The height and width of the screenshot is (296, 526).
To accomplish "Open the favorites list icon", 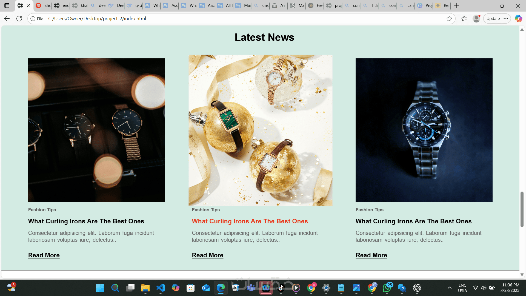I will [464, 19].
